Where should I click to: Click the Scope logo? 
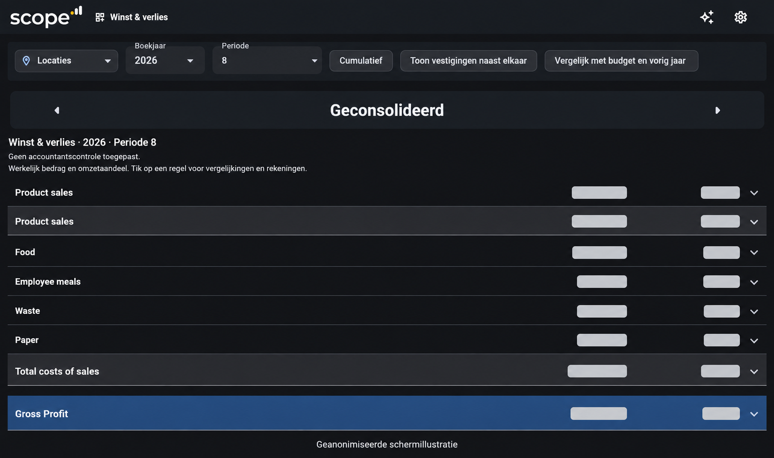46,17
